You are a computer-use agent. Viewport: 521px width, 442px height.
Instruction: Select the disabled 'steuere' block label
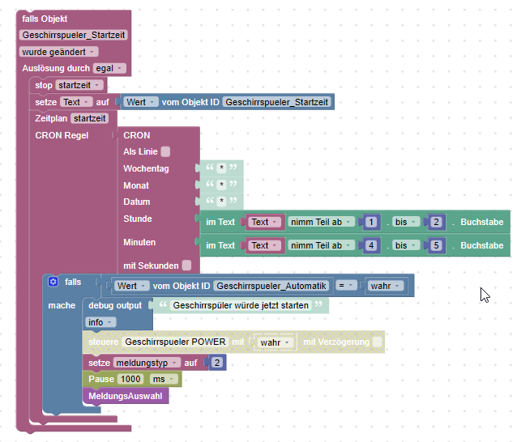[x=103, y=342]
